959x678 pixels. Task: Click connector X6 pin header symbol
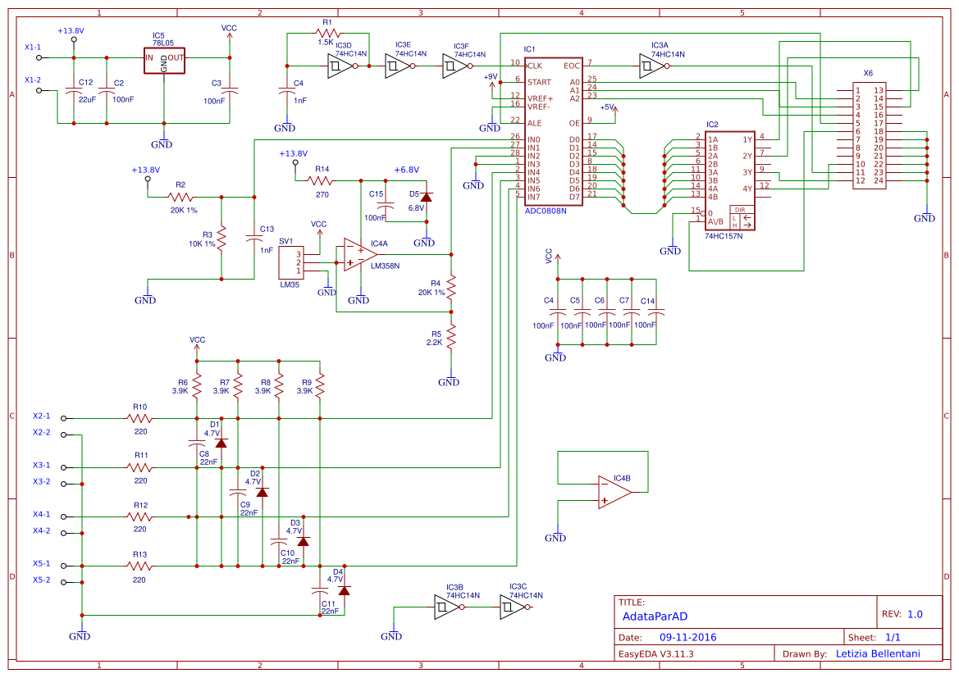[x=869, y=135]
